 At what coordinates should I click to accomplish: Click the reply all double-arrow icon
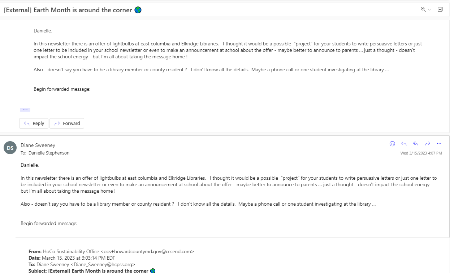416,144
